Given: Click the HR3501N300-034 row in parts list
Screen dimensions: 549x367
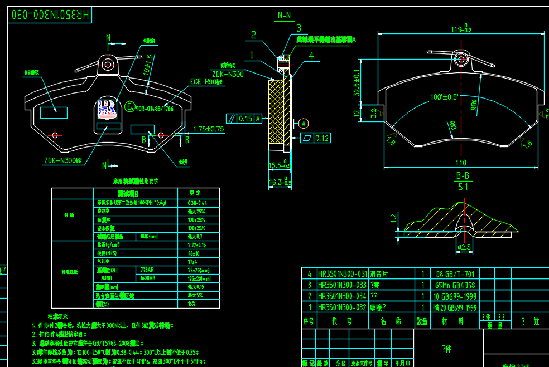Looking at the screenshot, I should [343, 296].
